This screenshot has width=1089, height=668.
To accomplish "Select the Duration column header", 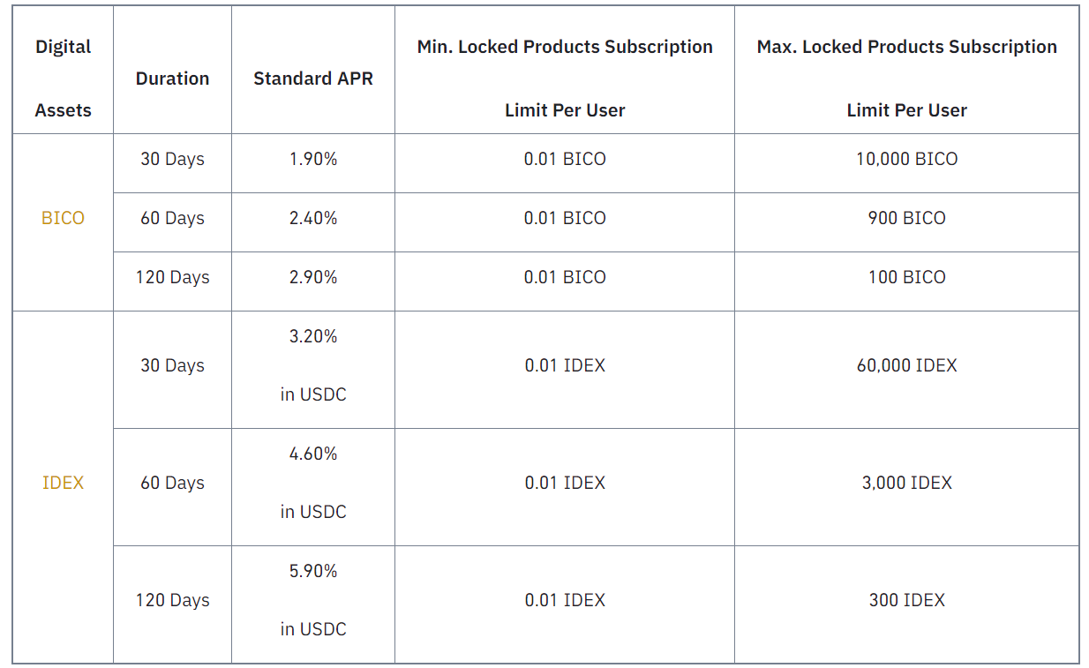I will point(172,79).
